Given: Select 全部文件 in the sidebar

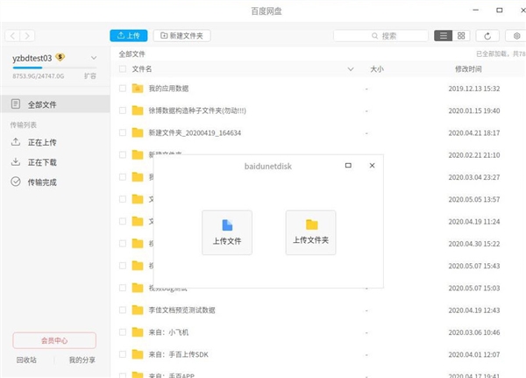Looking at the screenshot, I should pyautogui.click(x=41, y=104).
